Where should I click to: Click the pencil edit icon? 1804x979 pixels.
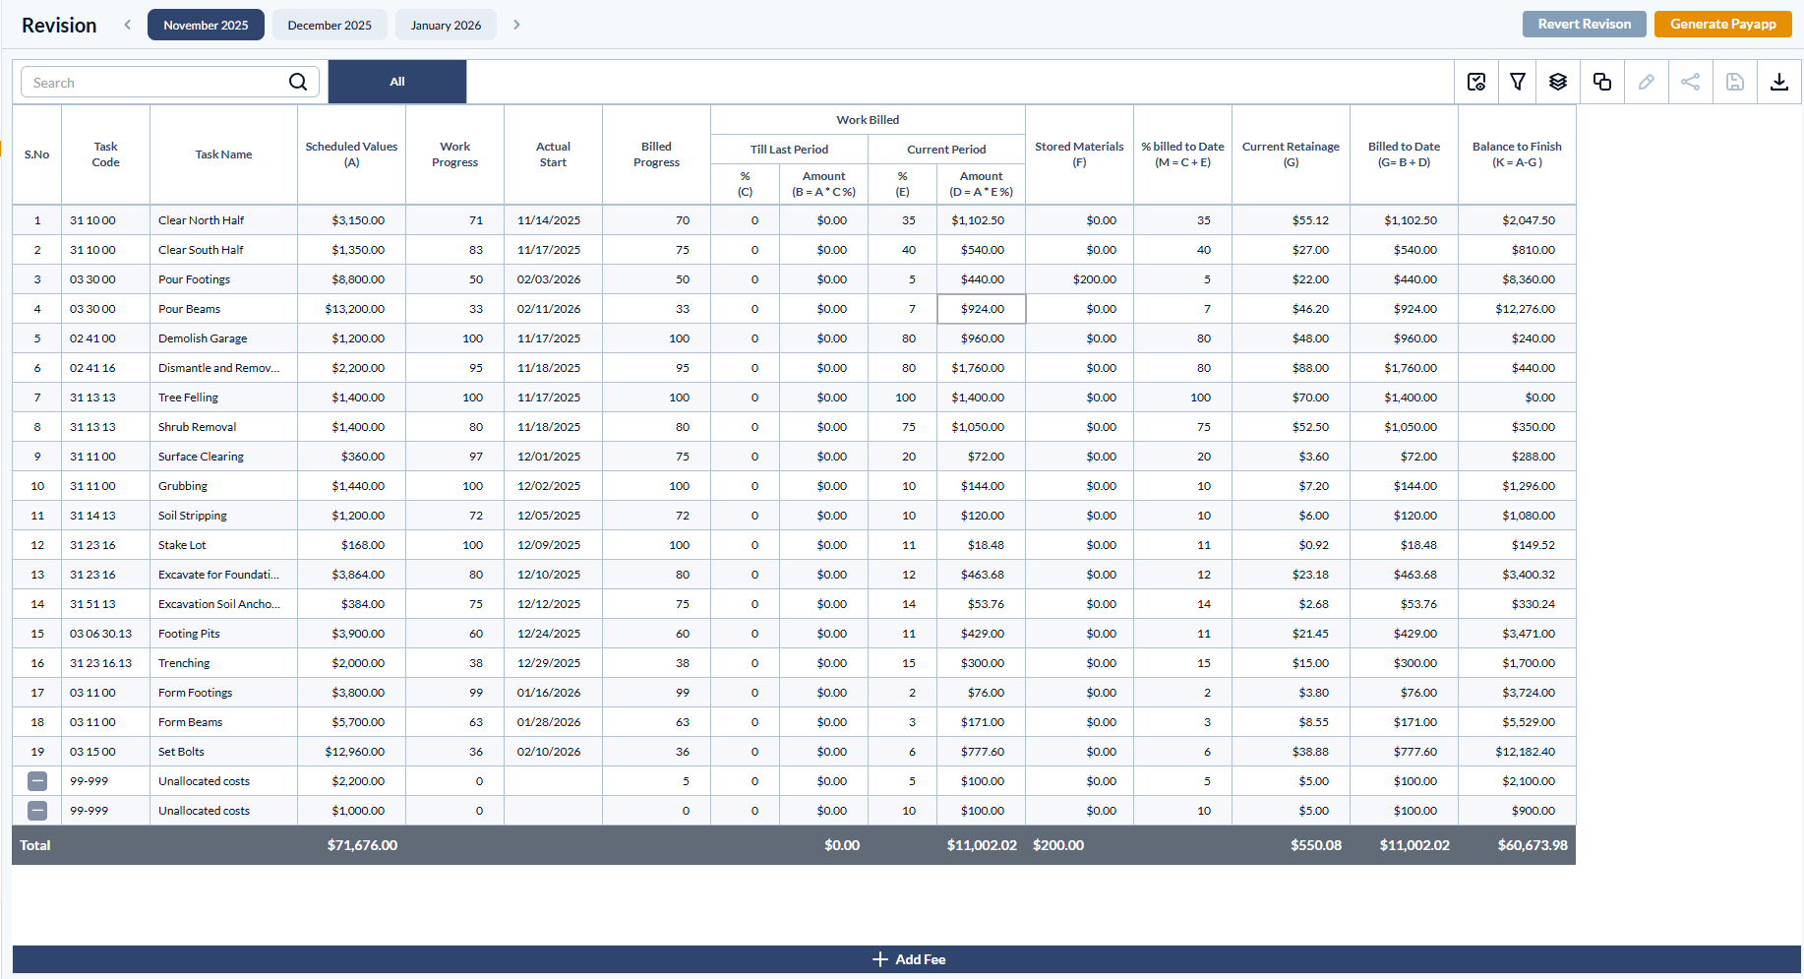pyautogui.click(x=1646, y=82)
